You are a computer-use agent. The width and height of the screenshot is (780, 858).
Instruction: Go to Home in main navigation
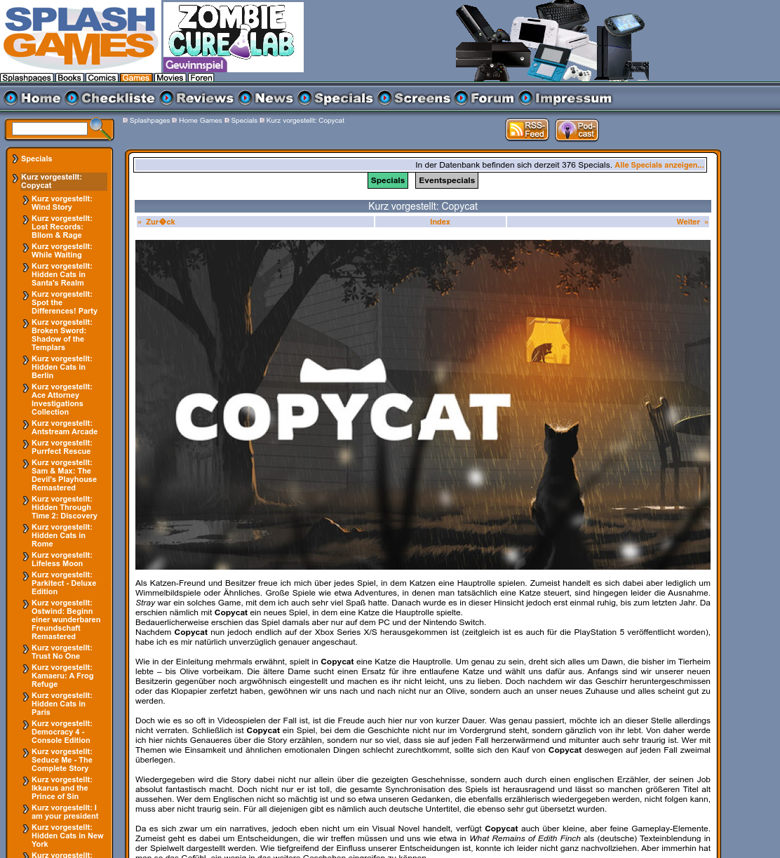[33, 98]
